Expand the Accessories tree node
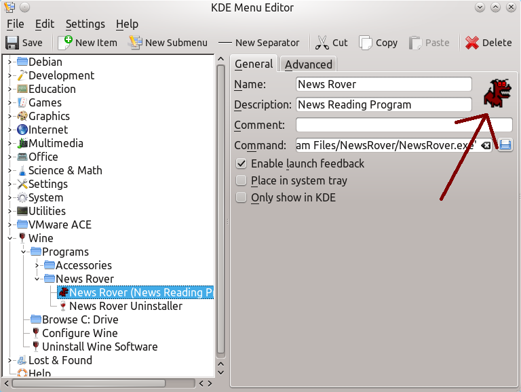 pyautogui.click(x=37, y=265)
